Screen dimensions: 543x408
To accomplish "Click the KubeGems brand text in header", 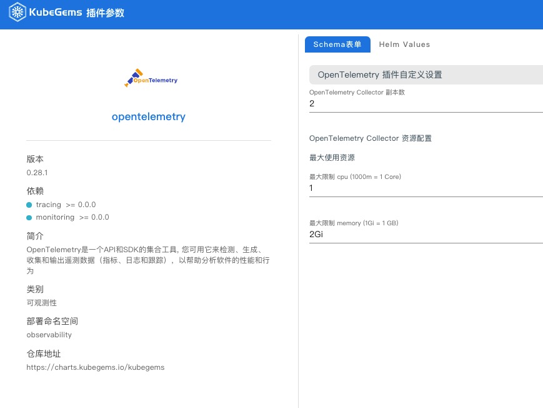I will [56, 12].
